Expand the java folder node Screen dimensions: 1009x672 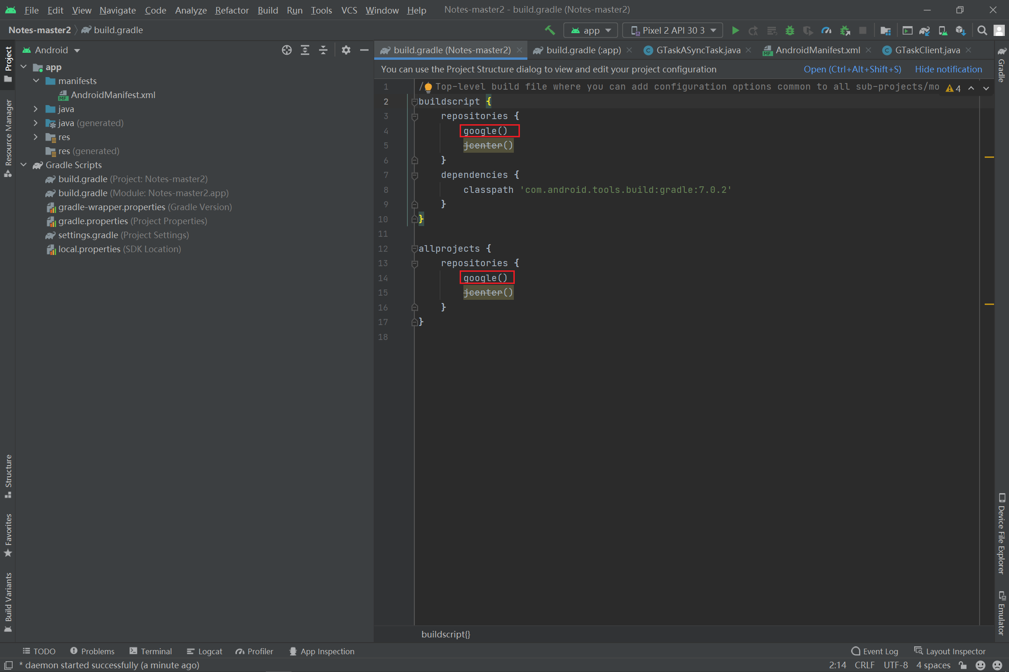click(36, 109)
